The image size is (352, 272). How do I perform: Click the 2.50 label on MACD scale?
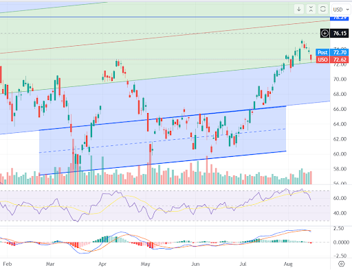339,229
